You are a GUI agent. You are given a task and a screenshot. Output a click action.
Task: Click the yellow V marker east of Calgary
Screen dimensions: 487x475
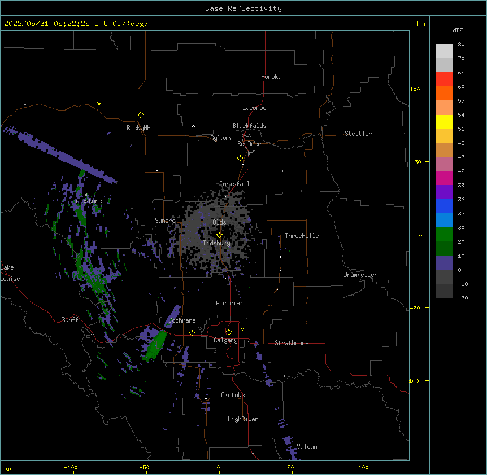pyautogui.click(x=242, y=329)
